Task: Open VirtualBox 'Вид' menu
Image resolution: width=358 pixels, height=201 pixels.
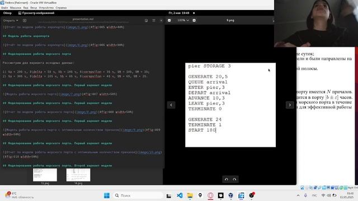Action: pyautogui.click(x=26, y=8)
